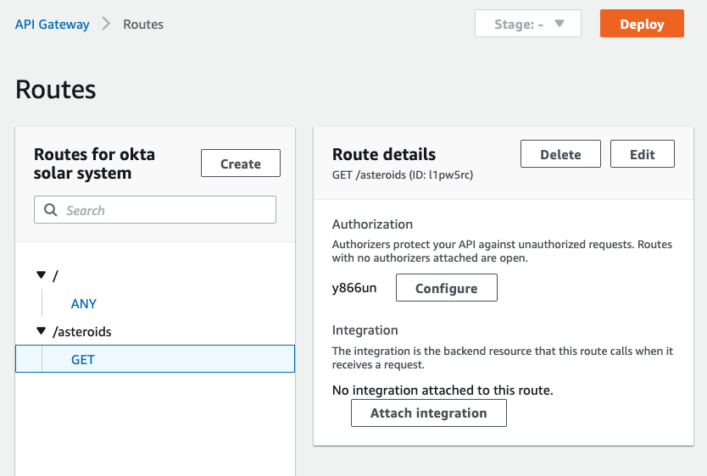This screenshot has width=707, height=476.
Task: Click the Stage dropdown arrow
Action: (559, 24)
